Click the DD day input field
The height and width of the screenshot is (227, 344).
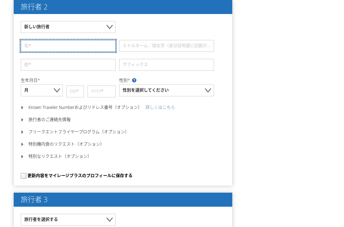[75, 91]
